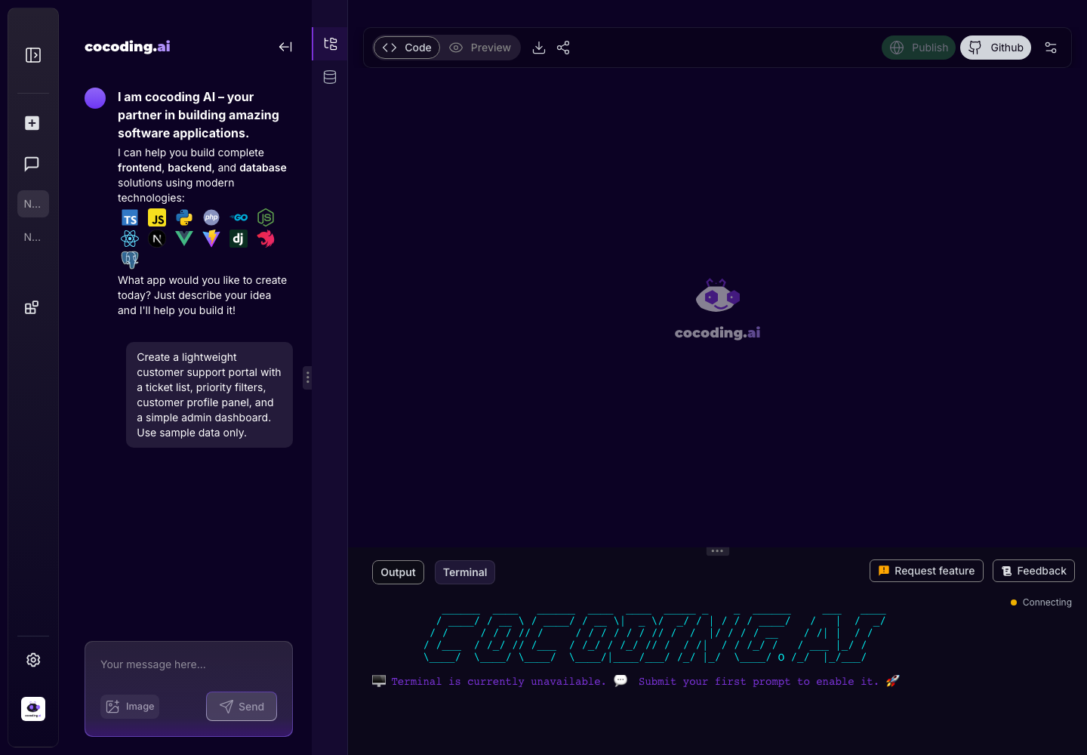This screenshot has height=755, width=1087.
Task: Toggle the left sidebar panel icon
Action: click(33, 55)
